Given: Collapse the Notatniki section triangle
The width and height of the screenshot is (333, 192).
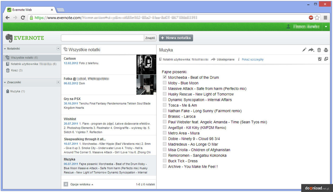Looking at the screenshot, I should point(5,49).
